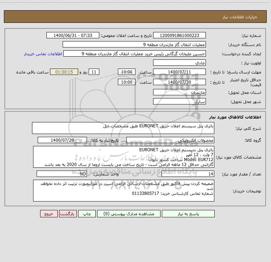The height and width of the screenshot is (262, 271).
Task: Click the اطلاعات کالاهای مورد نیاز section heading
Action: pyautogui.click(x=235, y=117)
